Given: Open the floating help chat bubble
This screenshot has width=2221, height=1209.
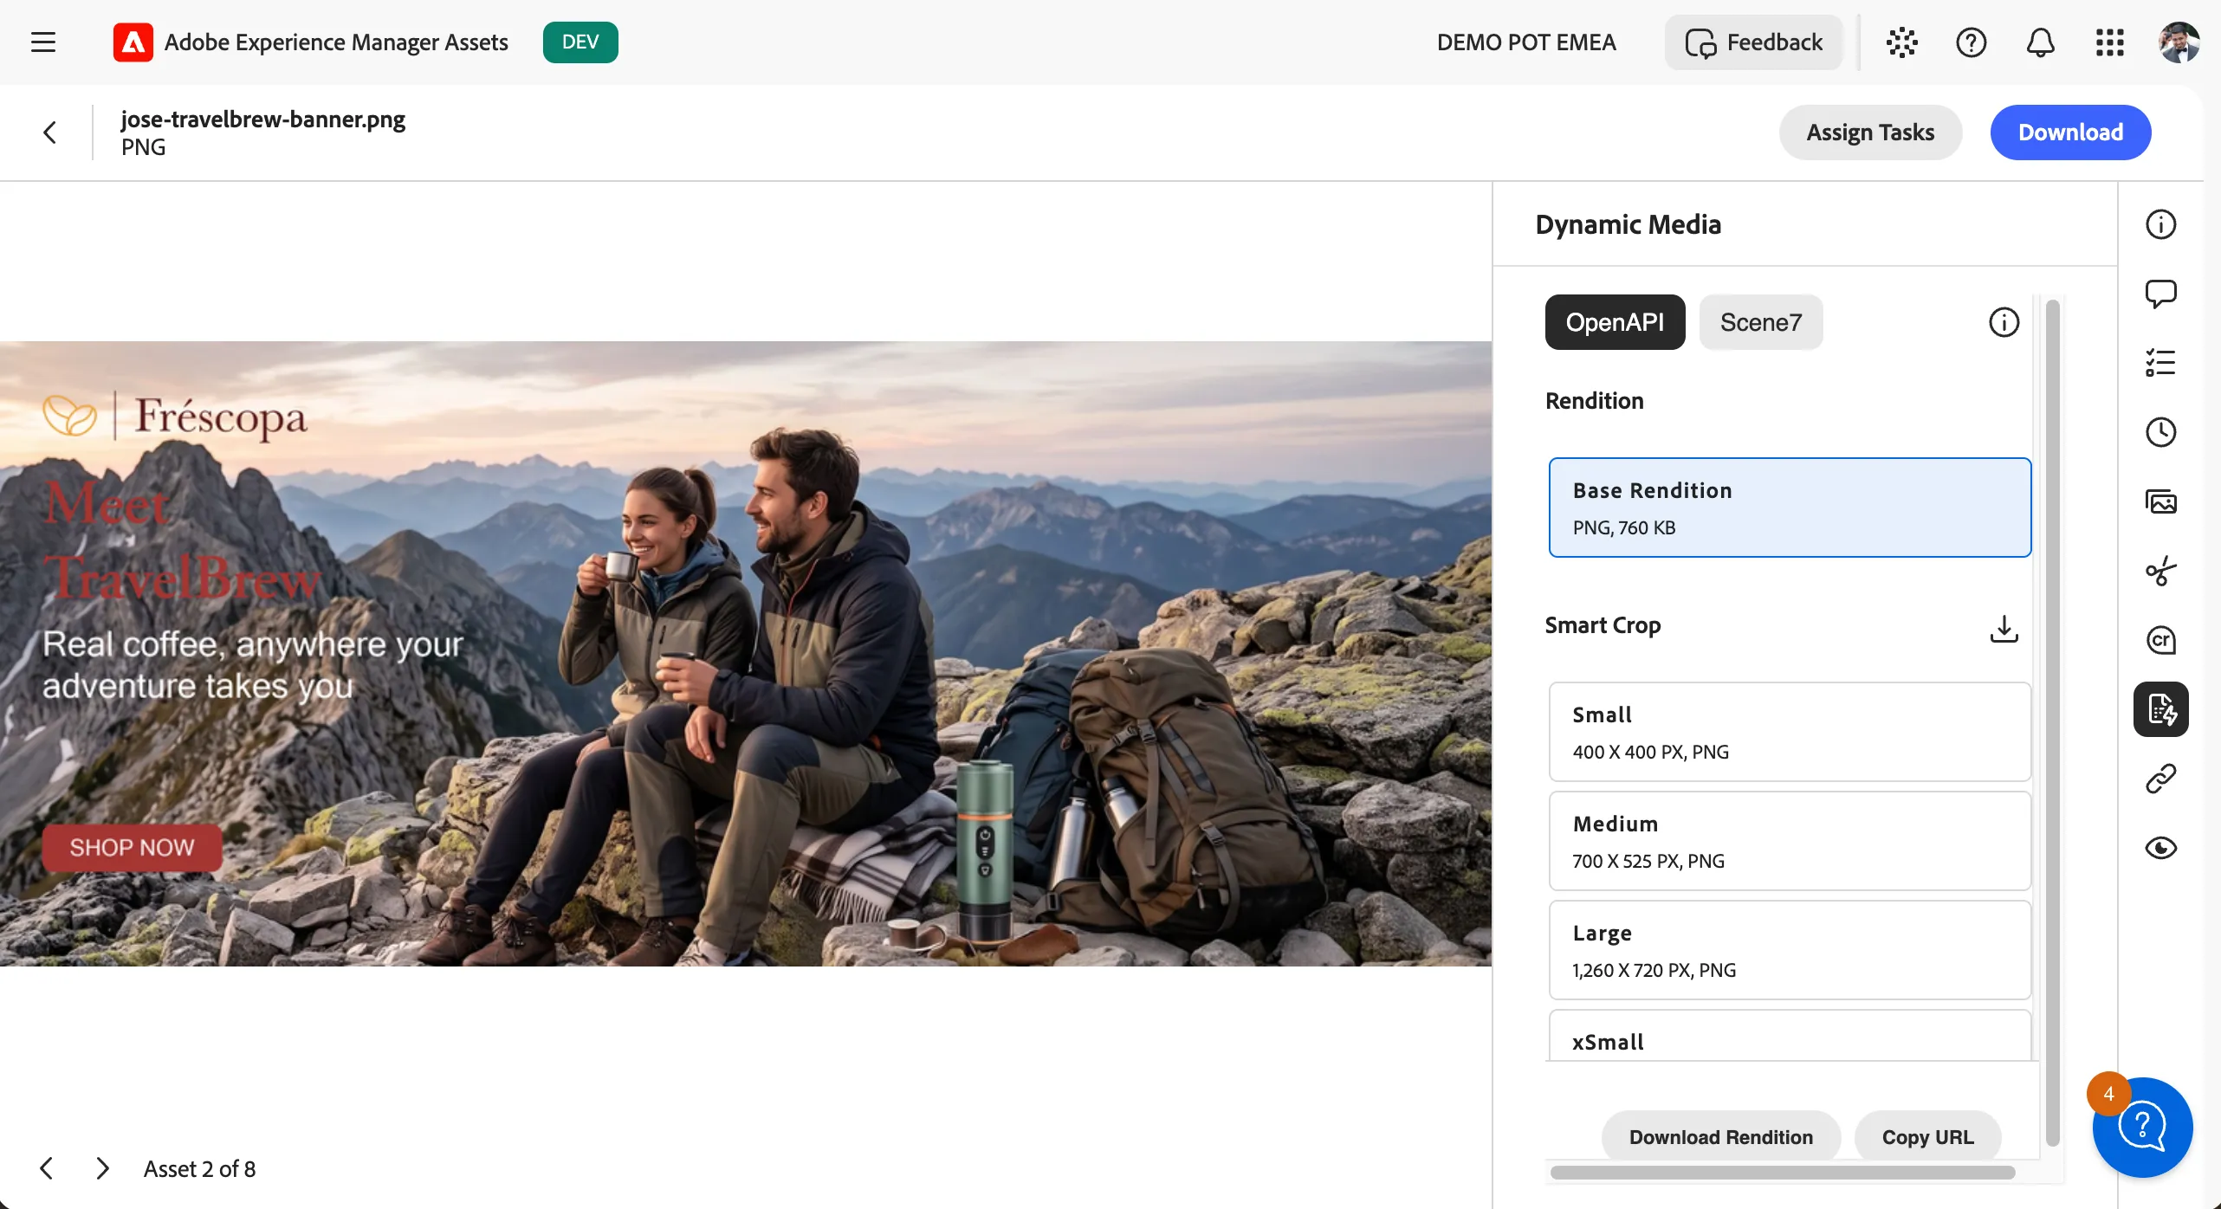Looking at the screenshot, I should [x=2142, y=1127].
